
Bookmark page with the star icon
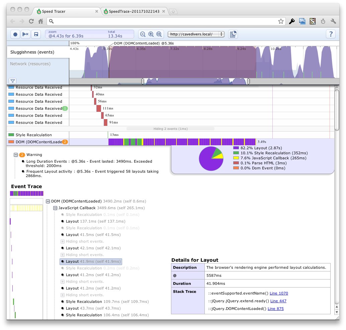pos(281,21)
